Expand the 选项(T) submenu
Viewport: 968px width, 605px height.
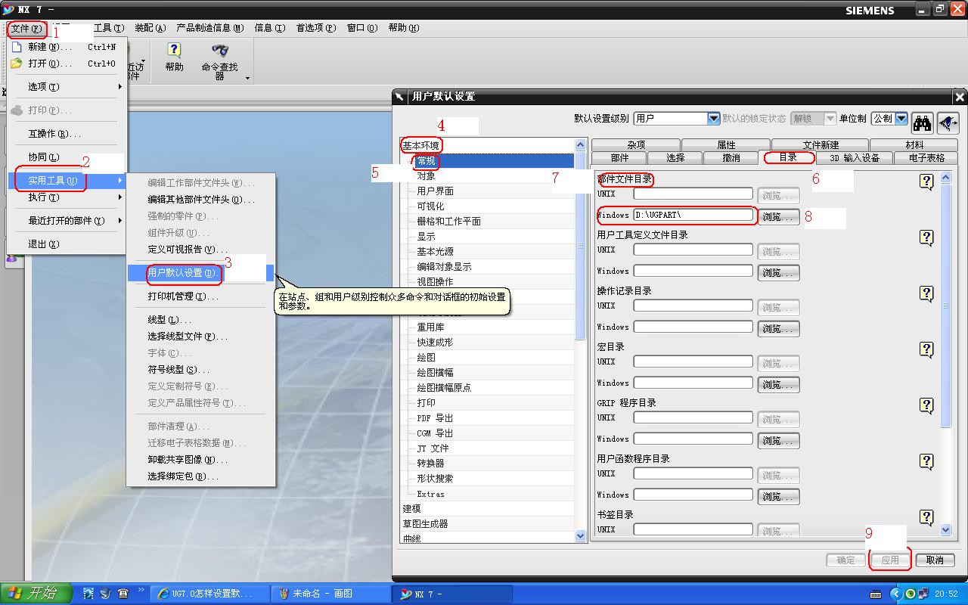(x=67, y=87)
